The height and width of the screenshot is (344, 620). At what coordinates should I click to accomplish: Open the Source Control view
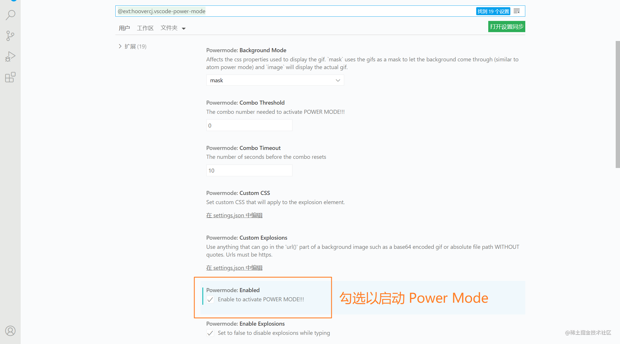pyautogui.click(x=10, y=36)
